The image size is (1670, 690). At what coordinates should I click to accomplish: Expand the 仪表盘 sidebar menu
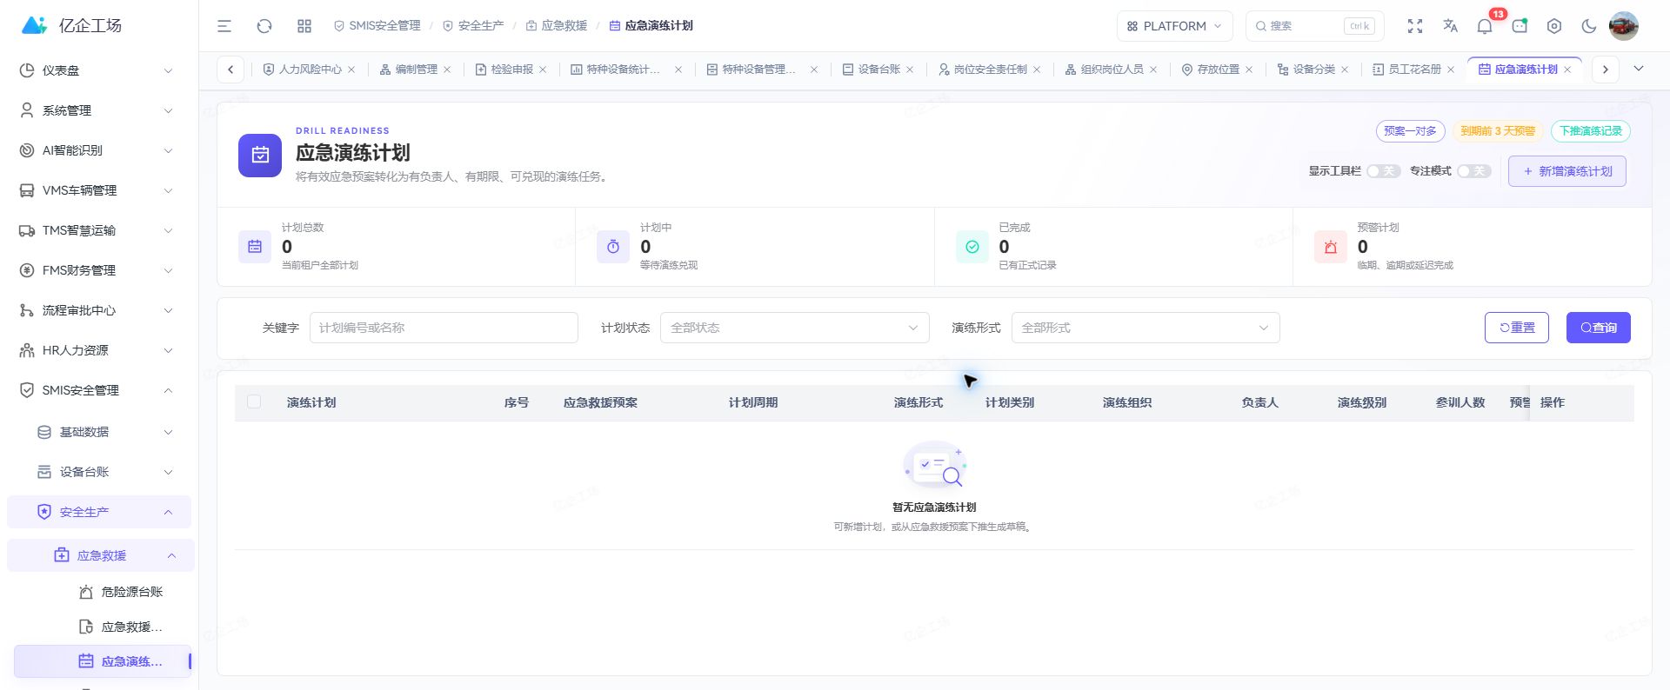coord(99,70)
